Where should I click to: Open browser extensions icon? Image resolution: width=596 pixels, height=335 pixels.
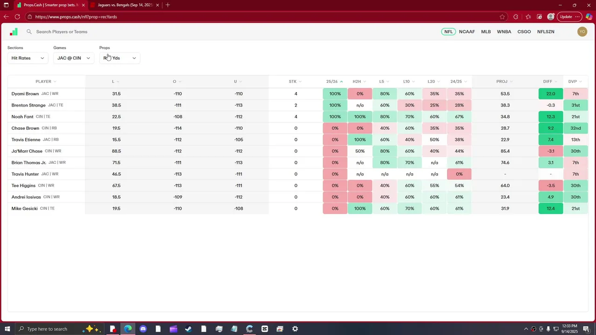click(515, 17)
